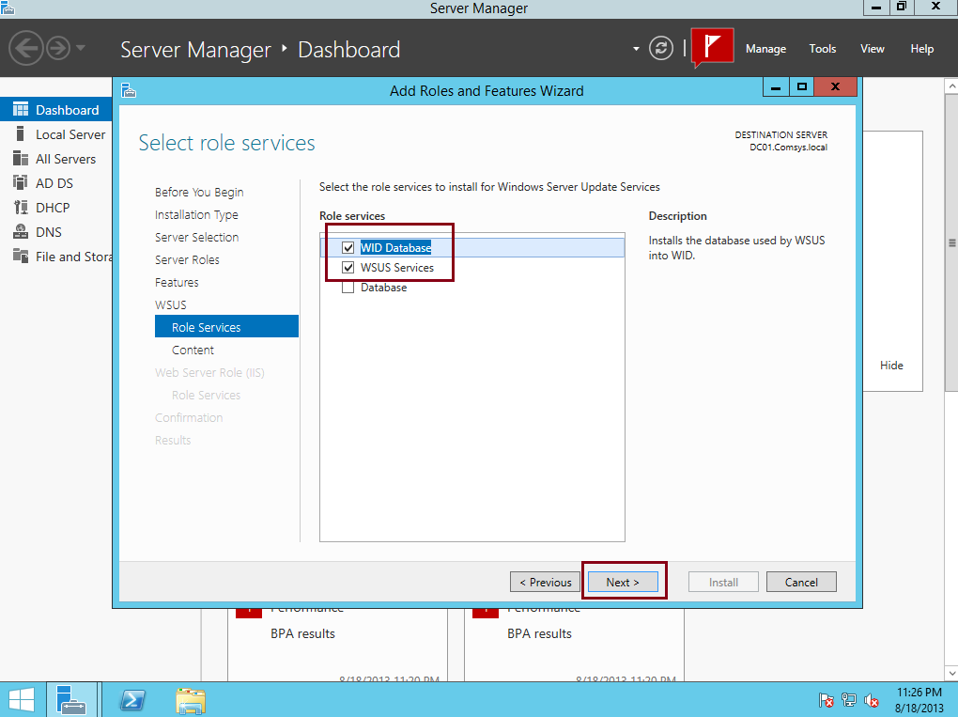Click the Action Center flag in tray
This screenshot has height=717, width=958.
point(826,700)
